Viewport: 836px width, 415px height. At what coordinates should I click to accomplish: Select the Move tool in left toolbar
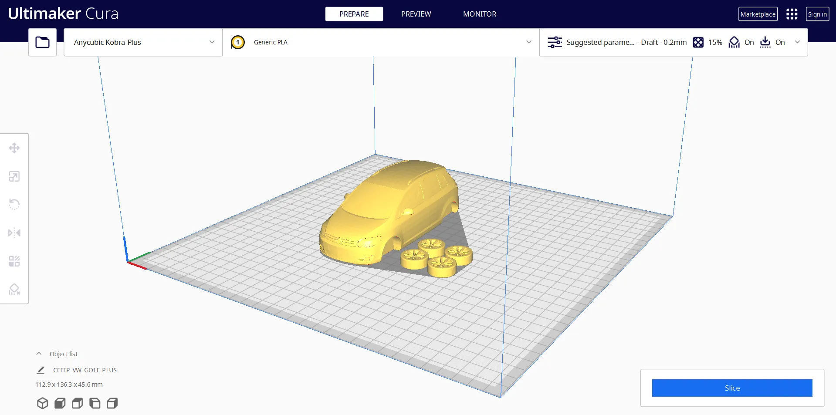[14, 148]
